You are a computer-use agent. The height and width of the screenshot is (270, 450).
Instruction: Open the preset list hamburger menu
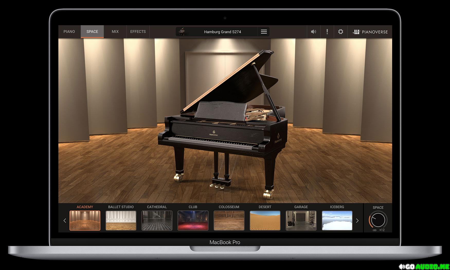tap(264, 32)
